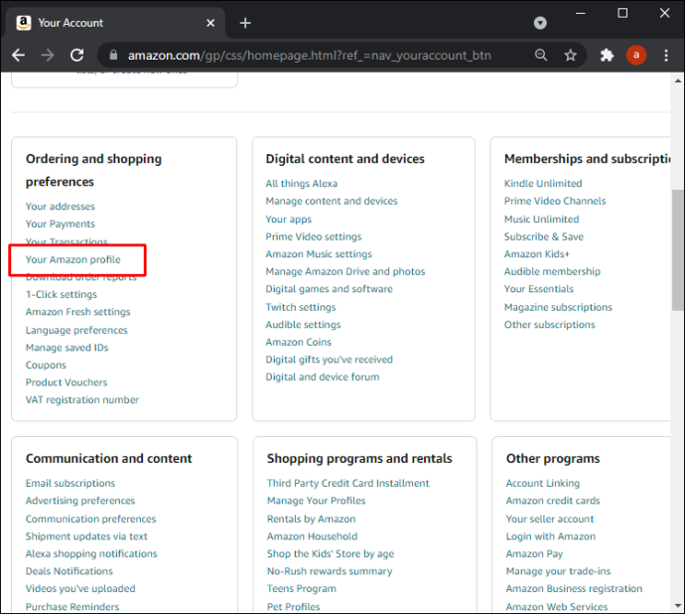
Task: Open Manage your trade-ins link
Action: [558, 571]
